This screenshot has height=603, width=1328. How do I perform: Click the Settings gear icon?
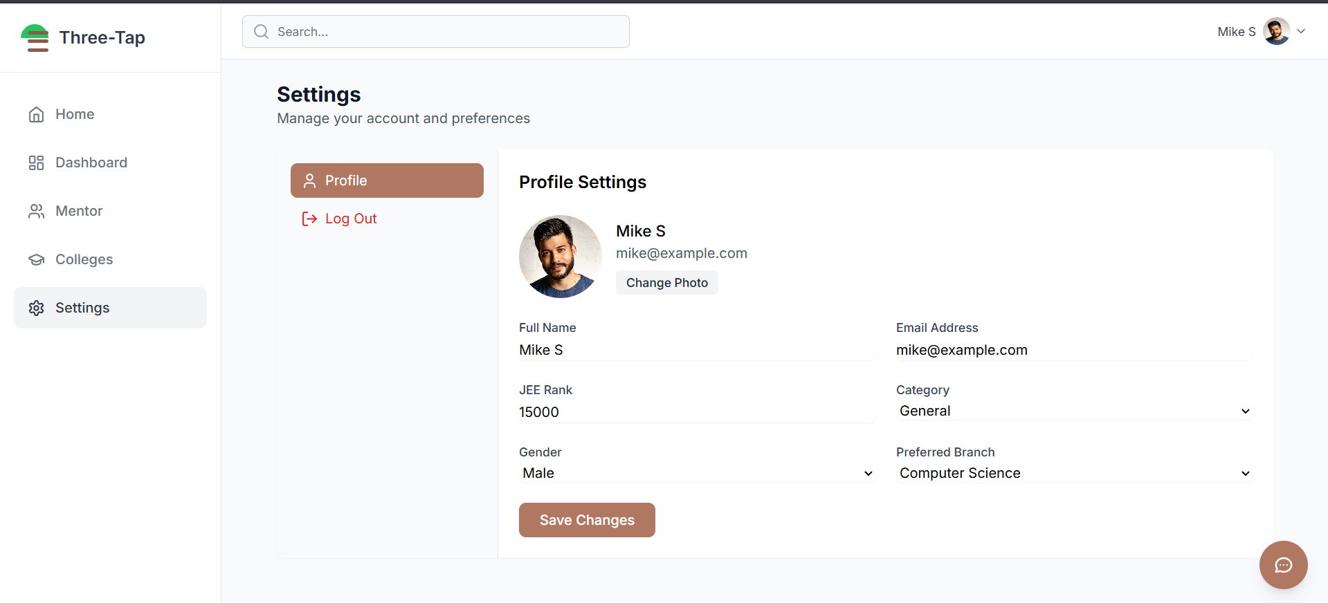(36, 308)
